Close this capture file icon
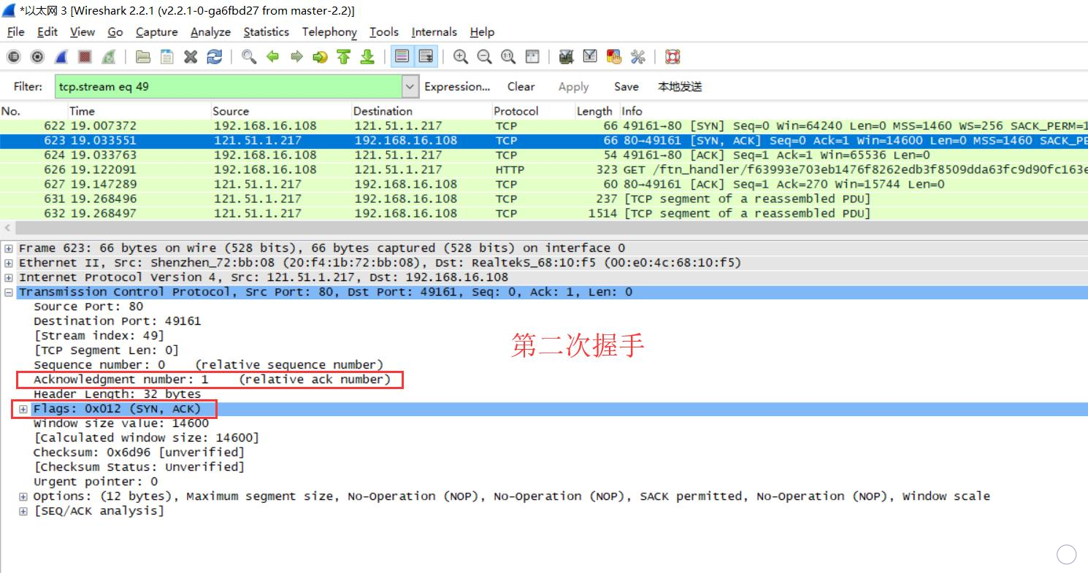Viewport: 1088px width, 573px height. (x=191, y=57)
